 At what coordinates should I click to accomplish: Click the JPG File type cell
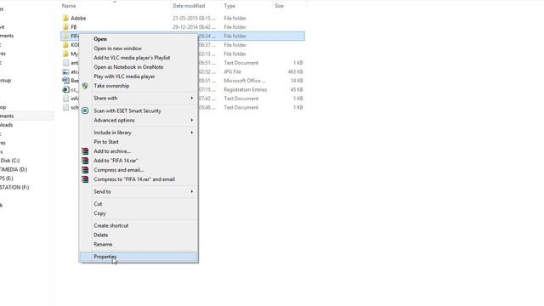coord(232,71)
